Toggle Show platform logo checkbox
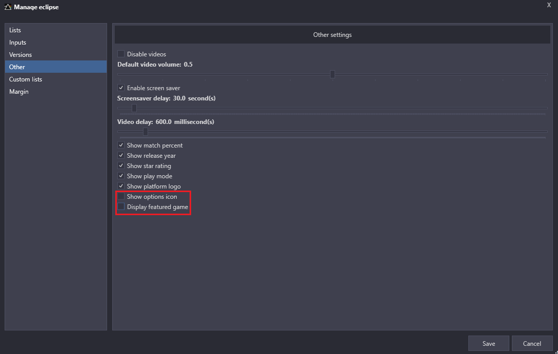558x354 pixels. (121, 186)
